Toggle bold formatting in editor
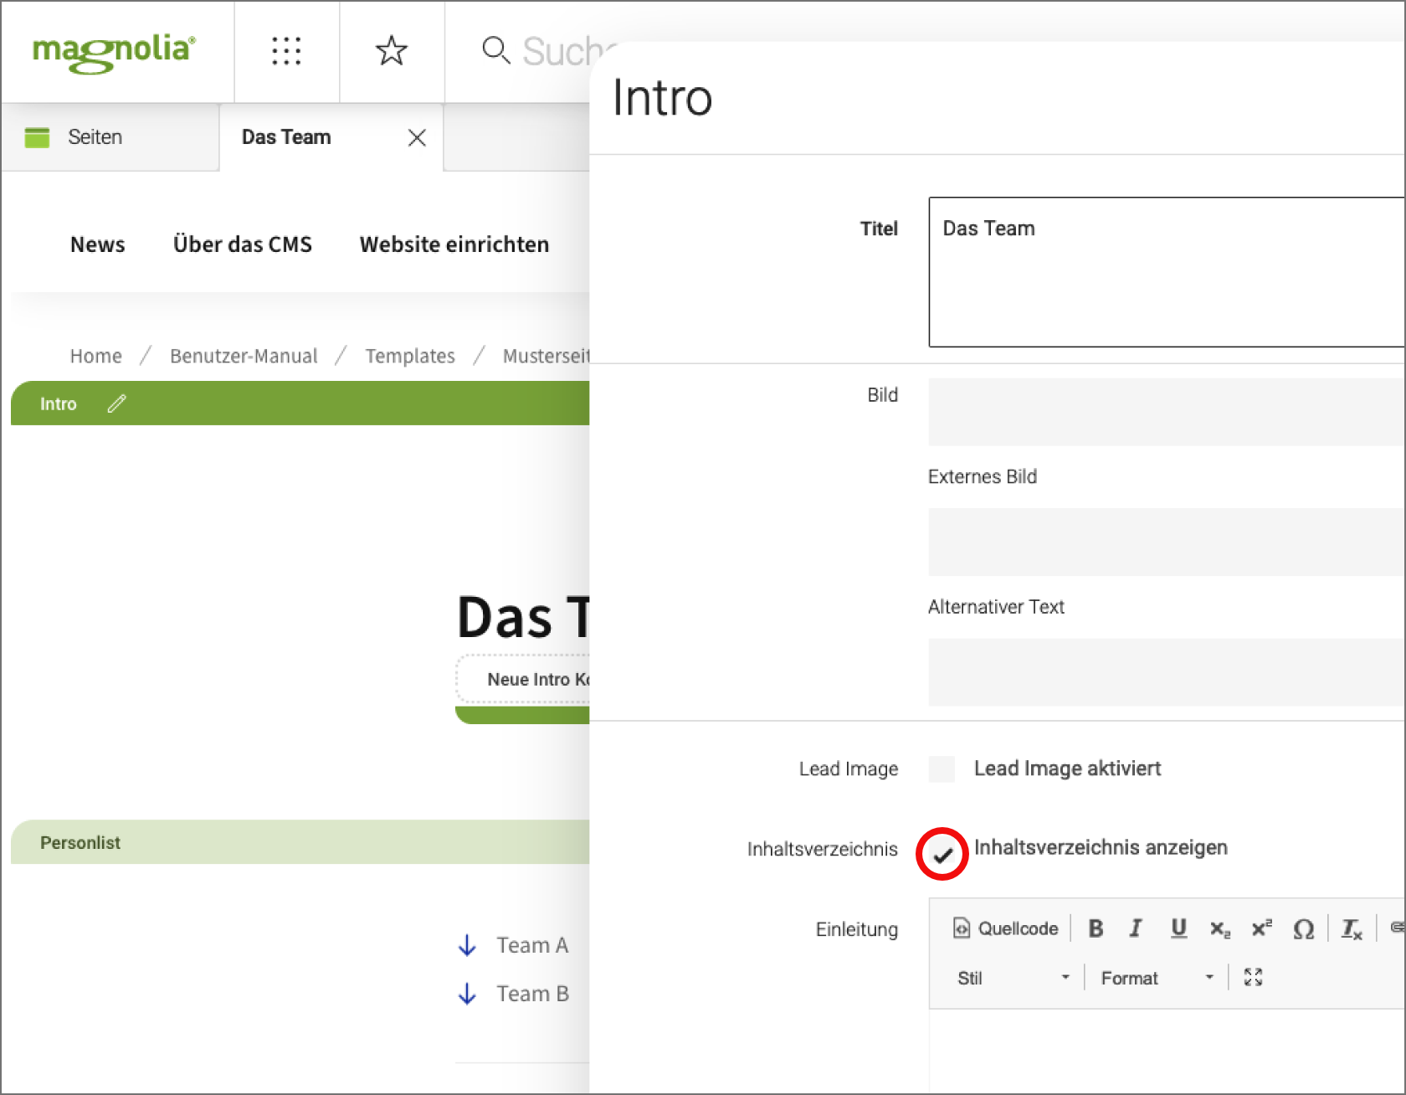 click(x=1096, y=928)
